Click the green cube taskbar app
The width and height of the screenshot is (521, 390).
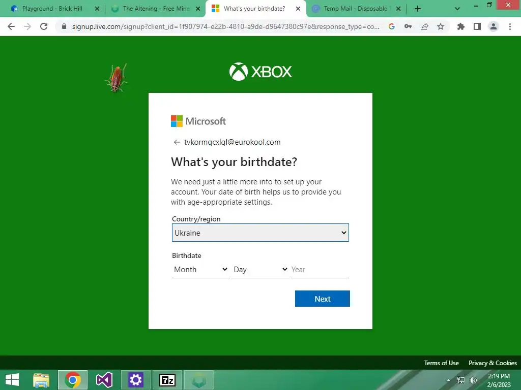click(199, 380)
